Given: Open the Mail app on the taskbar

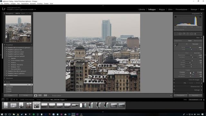Looking at the screenshot, I should click(x=65, y=114).
